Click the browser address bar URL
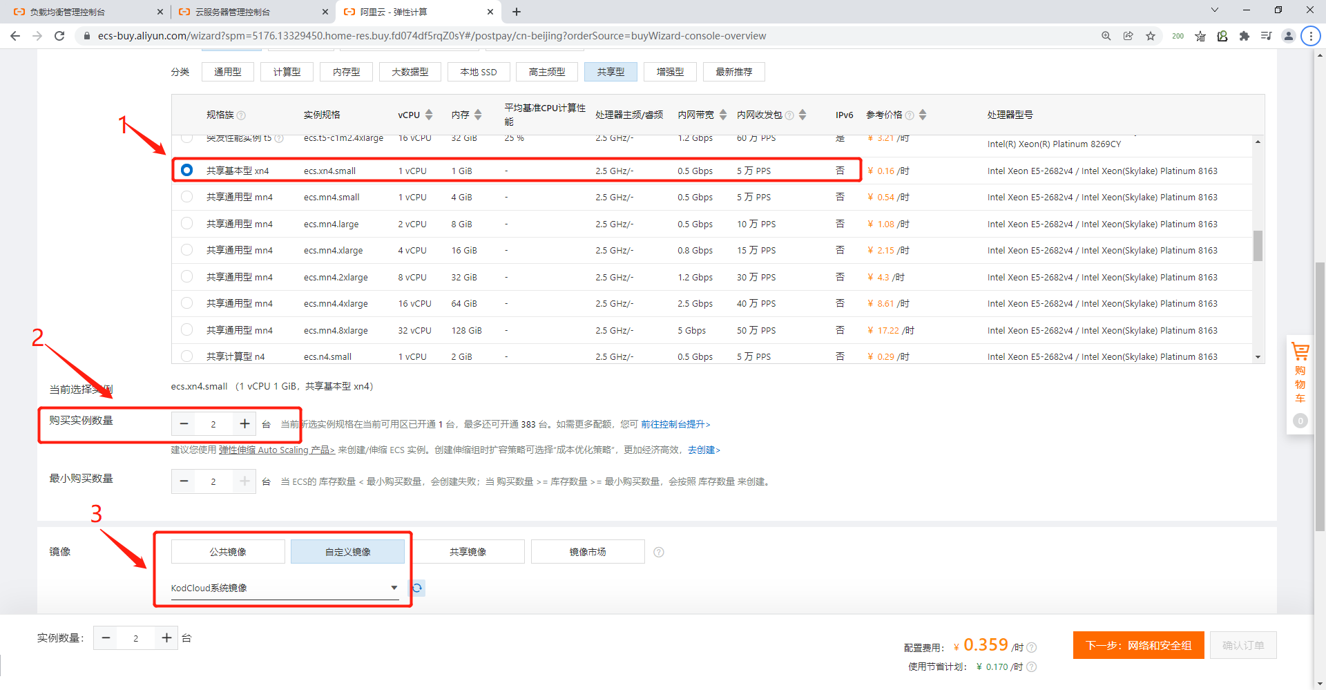This screenshot has width=1326, height=690. (x=432, y=36)
